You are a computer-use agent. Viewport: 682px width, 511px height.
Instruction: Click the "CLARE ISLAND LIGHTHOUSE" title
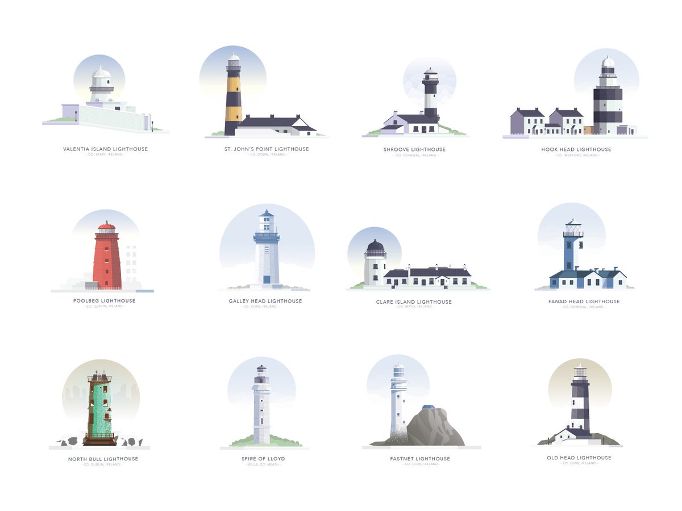point(414,301)
